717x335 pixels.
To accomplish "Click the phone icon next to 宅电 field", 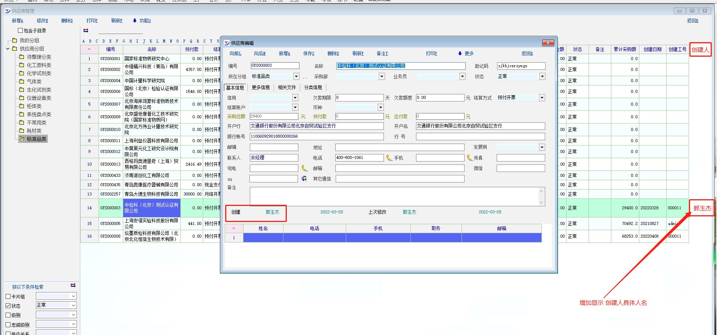I will [304, 168].
